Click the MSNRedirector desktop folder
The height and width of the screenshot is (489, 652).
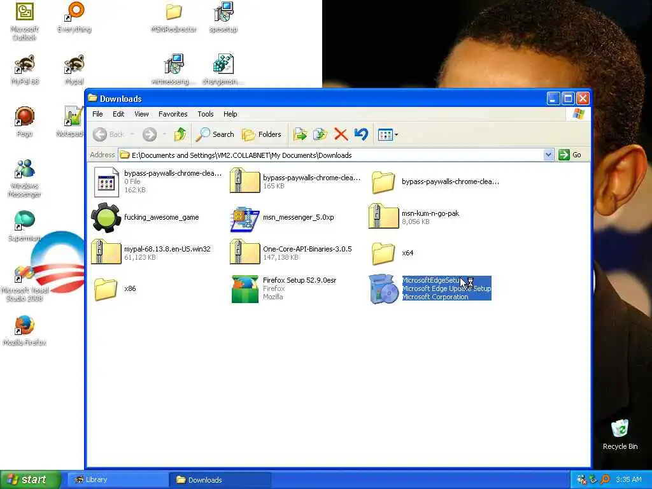[x=174, y=11]
